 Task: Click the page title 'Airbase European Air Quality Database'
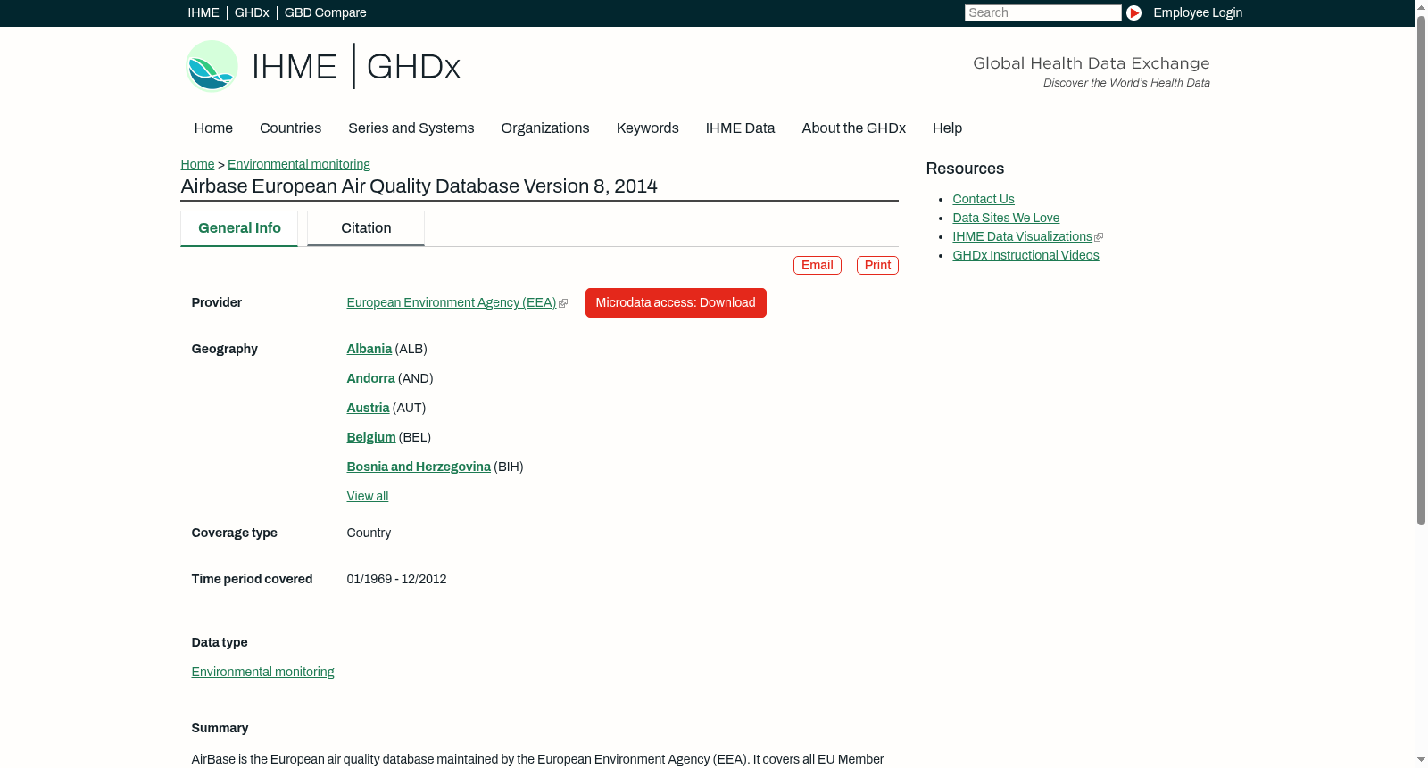point(419,186)
